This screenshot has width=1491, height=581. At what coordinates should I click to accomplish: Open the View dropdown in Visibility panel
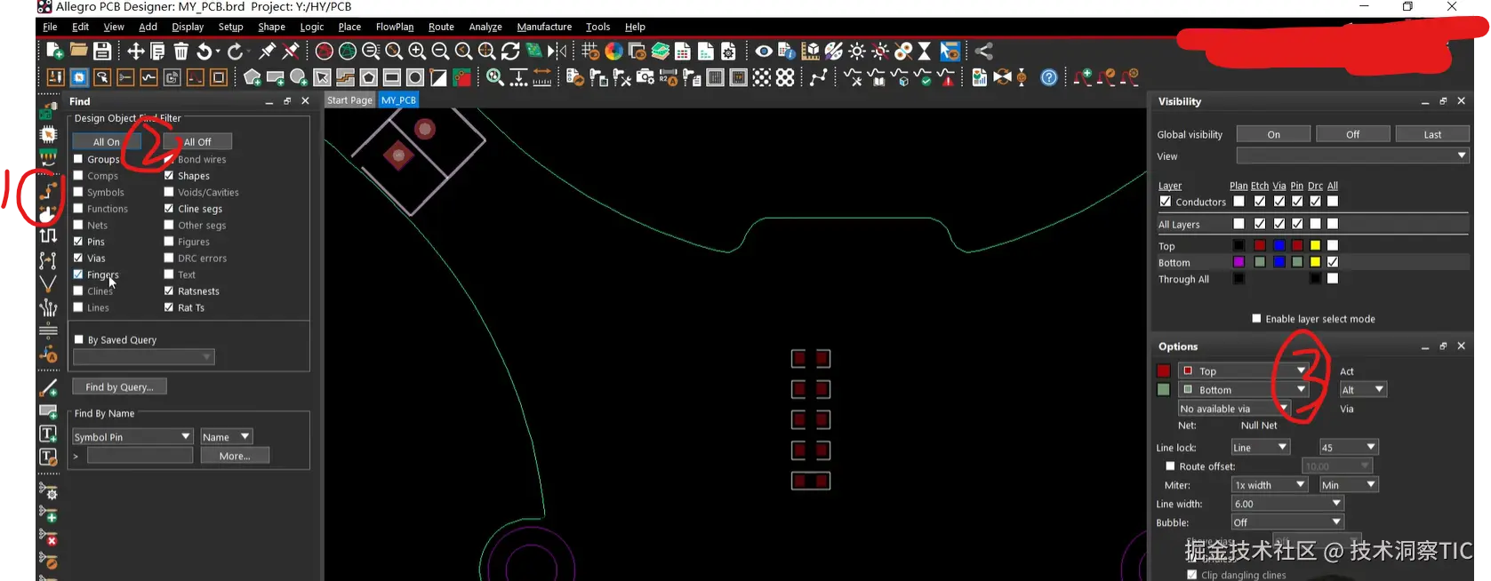tap(1352, 155)
